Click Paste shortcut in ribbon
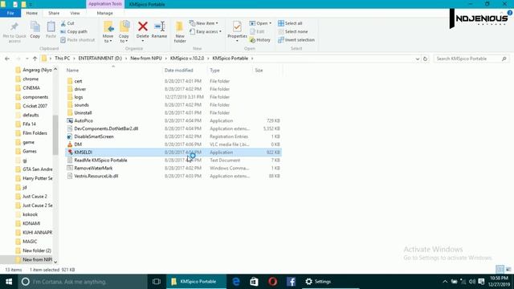Screen dimensions: 514x289 78,40
